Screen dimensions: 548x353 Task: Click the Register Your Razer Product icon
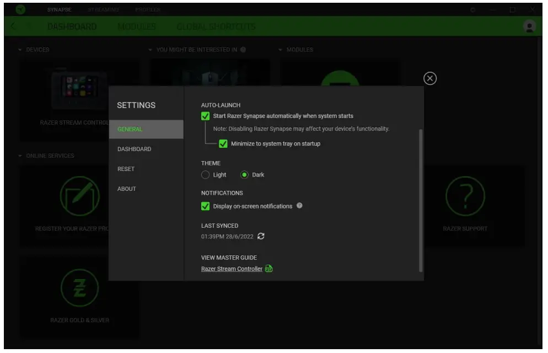pyautogui.click(x=79, y=196)
